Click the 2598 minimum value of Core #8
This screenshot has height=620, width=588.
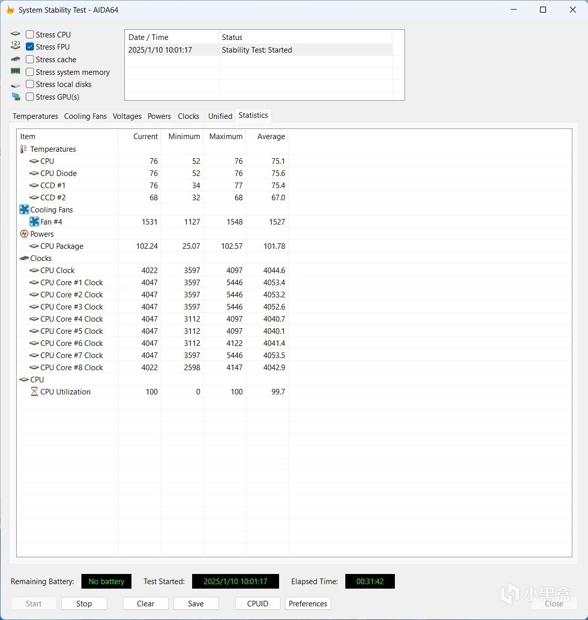coord(192,367)
